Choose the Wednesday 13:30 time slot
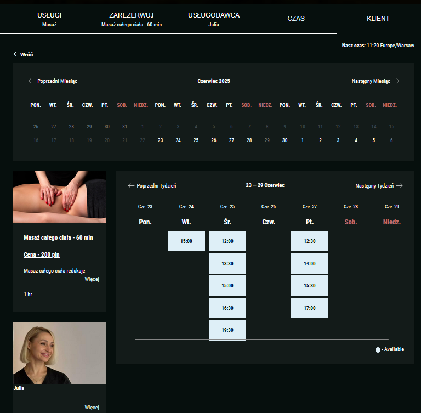 click(x=227, y=263)
